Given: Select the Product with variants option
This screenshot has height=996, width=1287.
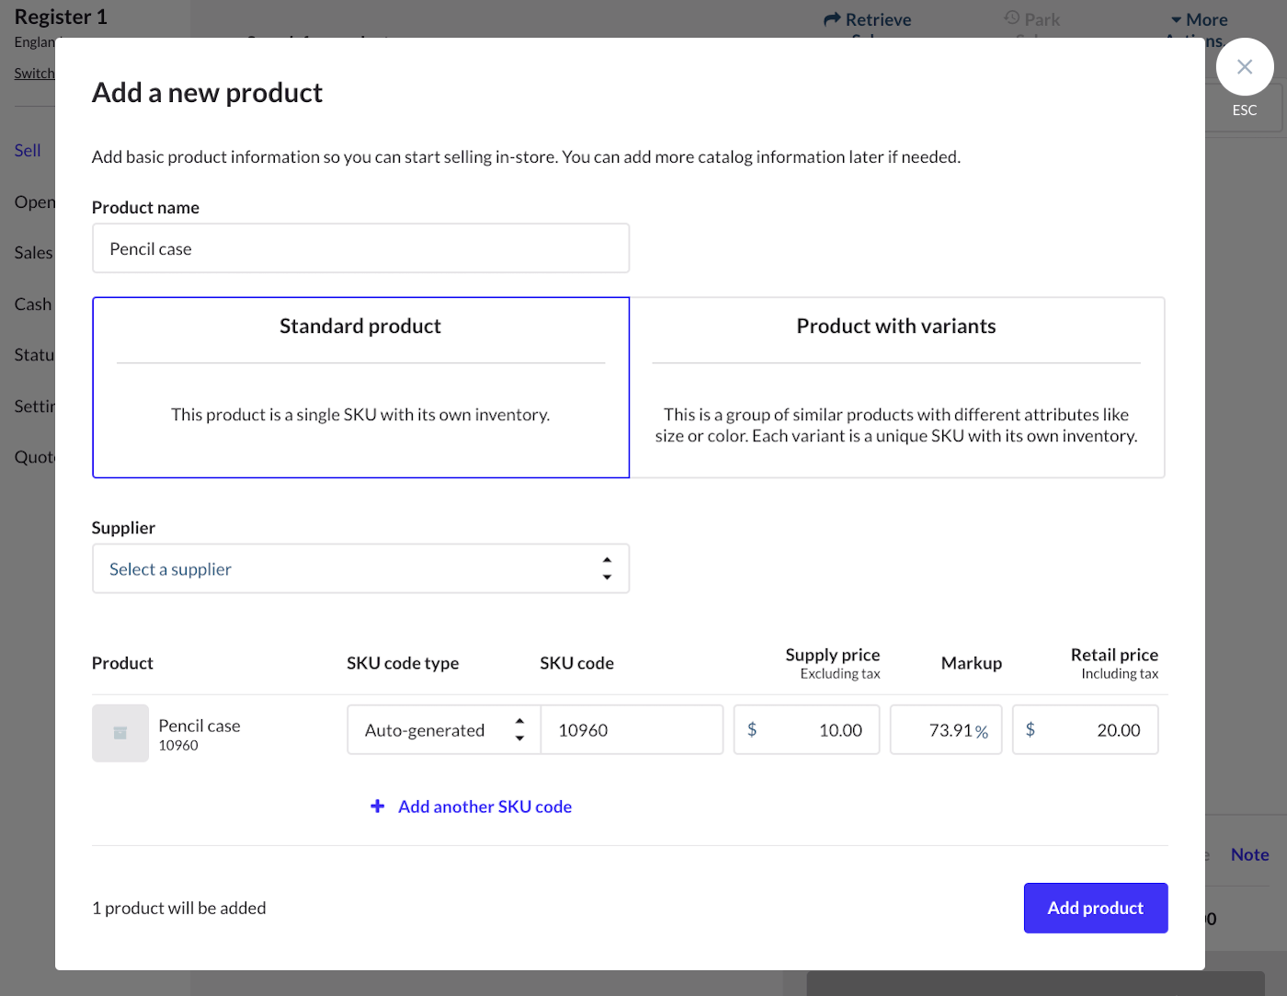Looking at the screenshot, I should point(896,387).
